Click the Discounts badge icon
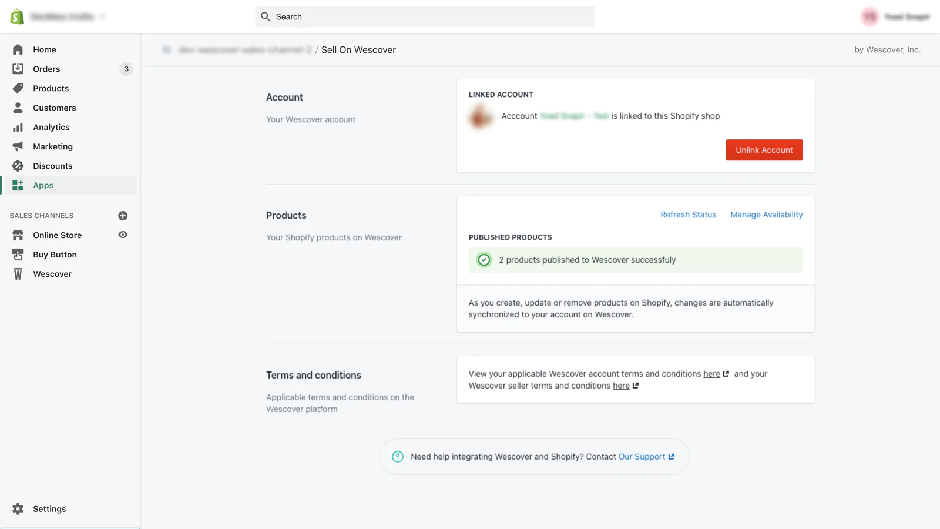This screenshot has width=940, height=529. coord(18,166)
